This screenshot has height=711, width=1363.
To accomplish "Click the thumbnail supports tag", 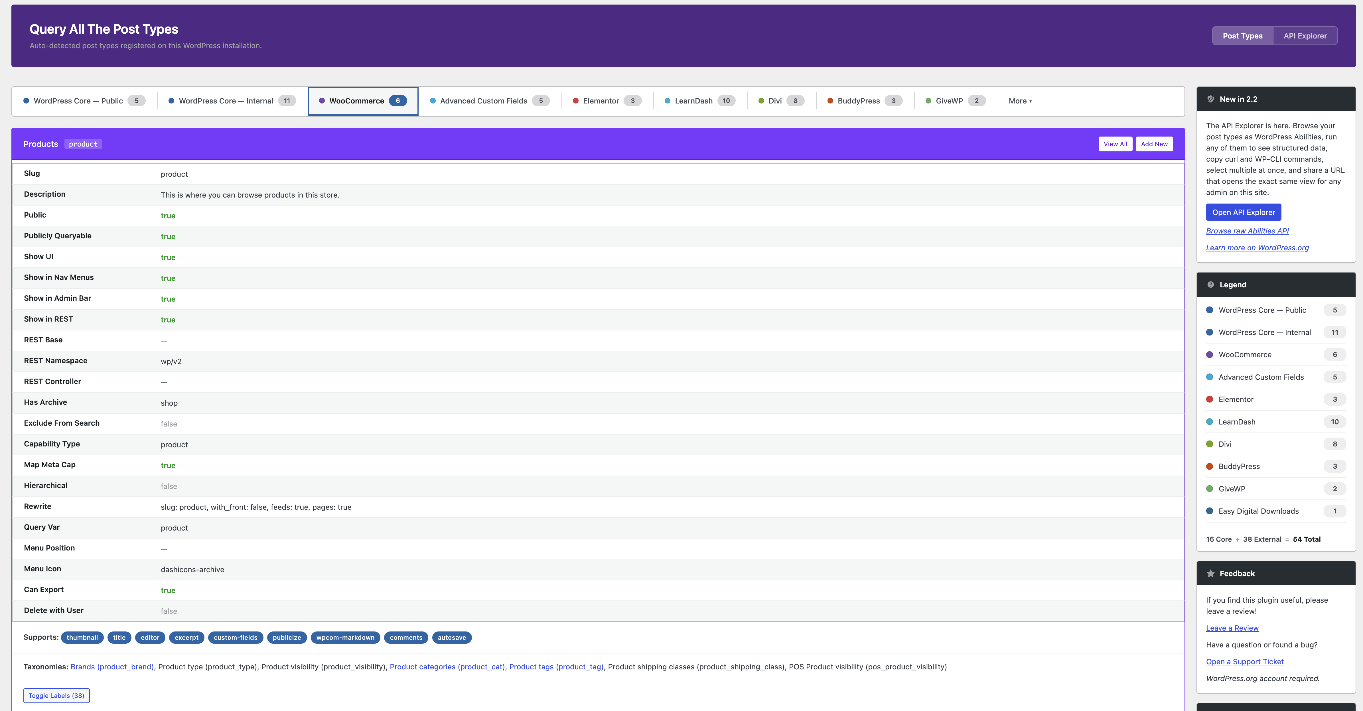I will point(82,637).
